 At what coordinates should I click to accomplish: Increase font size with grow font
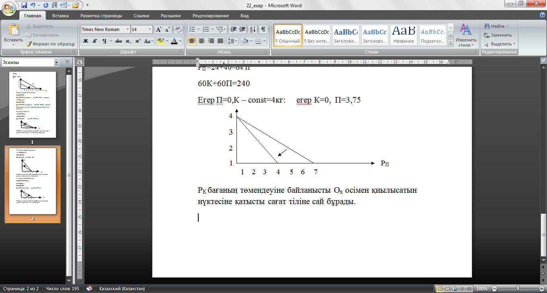tap(158, 29)
